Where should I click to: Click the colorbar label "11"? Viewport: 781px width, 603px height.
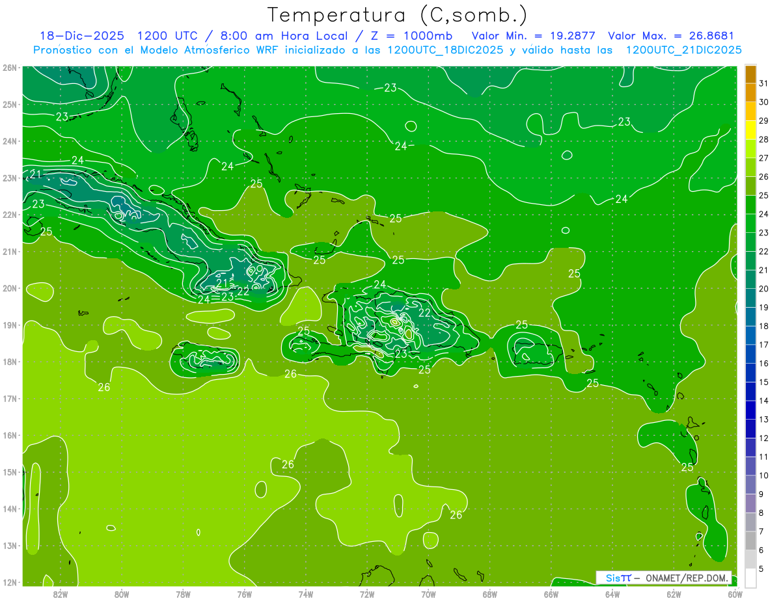pyautogui.click(x=763, y=457)
